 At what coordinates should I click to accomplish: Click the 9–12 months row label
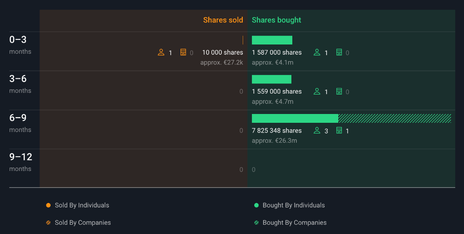(x=21, y=162)
